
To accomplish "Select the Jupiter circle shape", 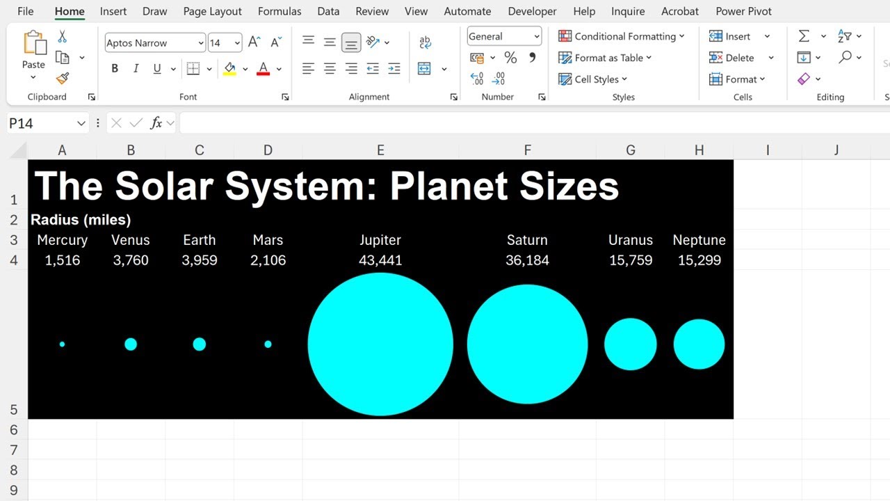I will pyautogui.click(x=380, y=344).
